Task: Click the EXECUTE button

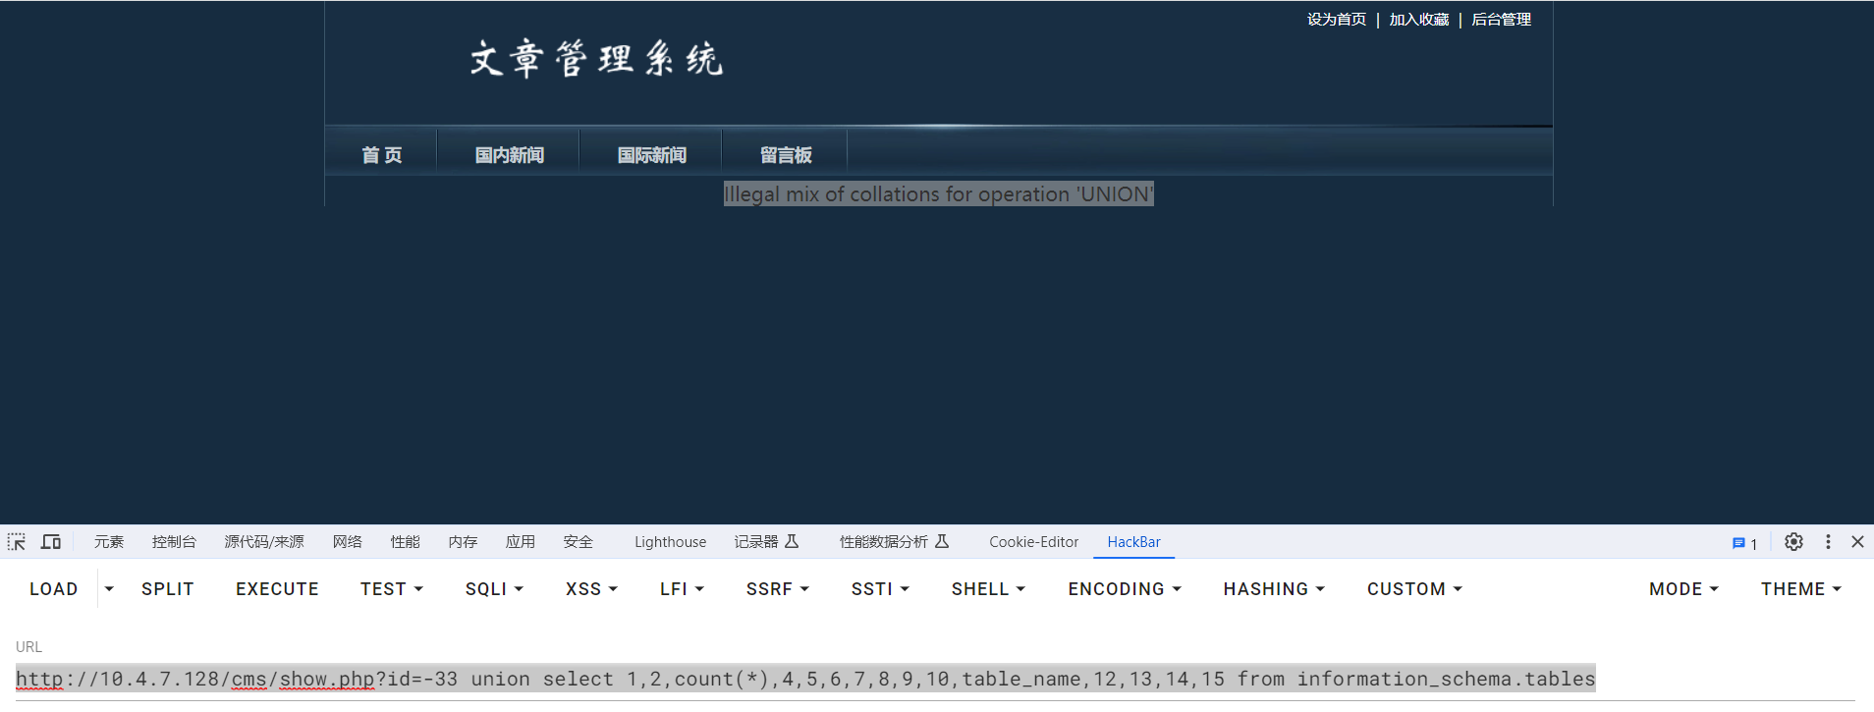Action: (277, 589)
